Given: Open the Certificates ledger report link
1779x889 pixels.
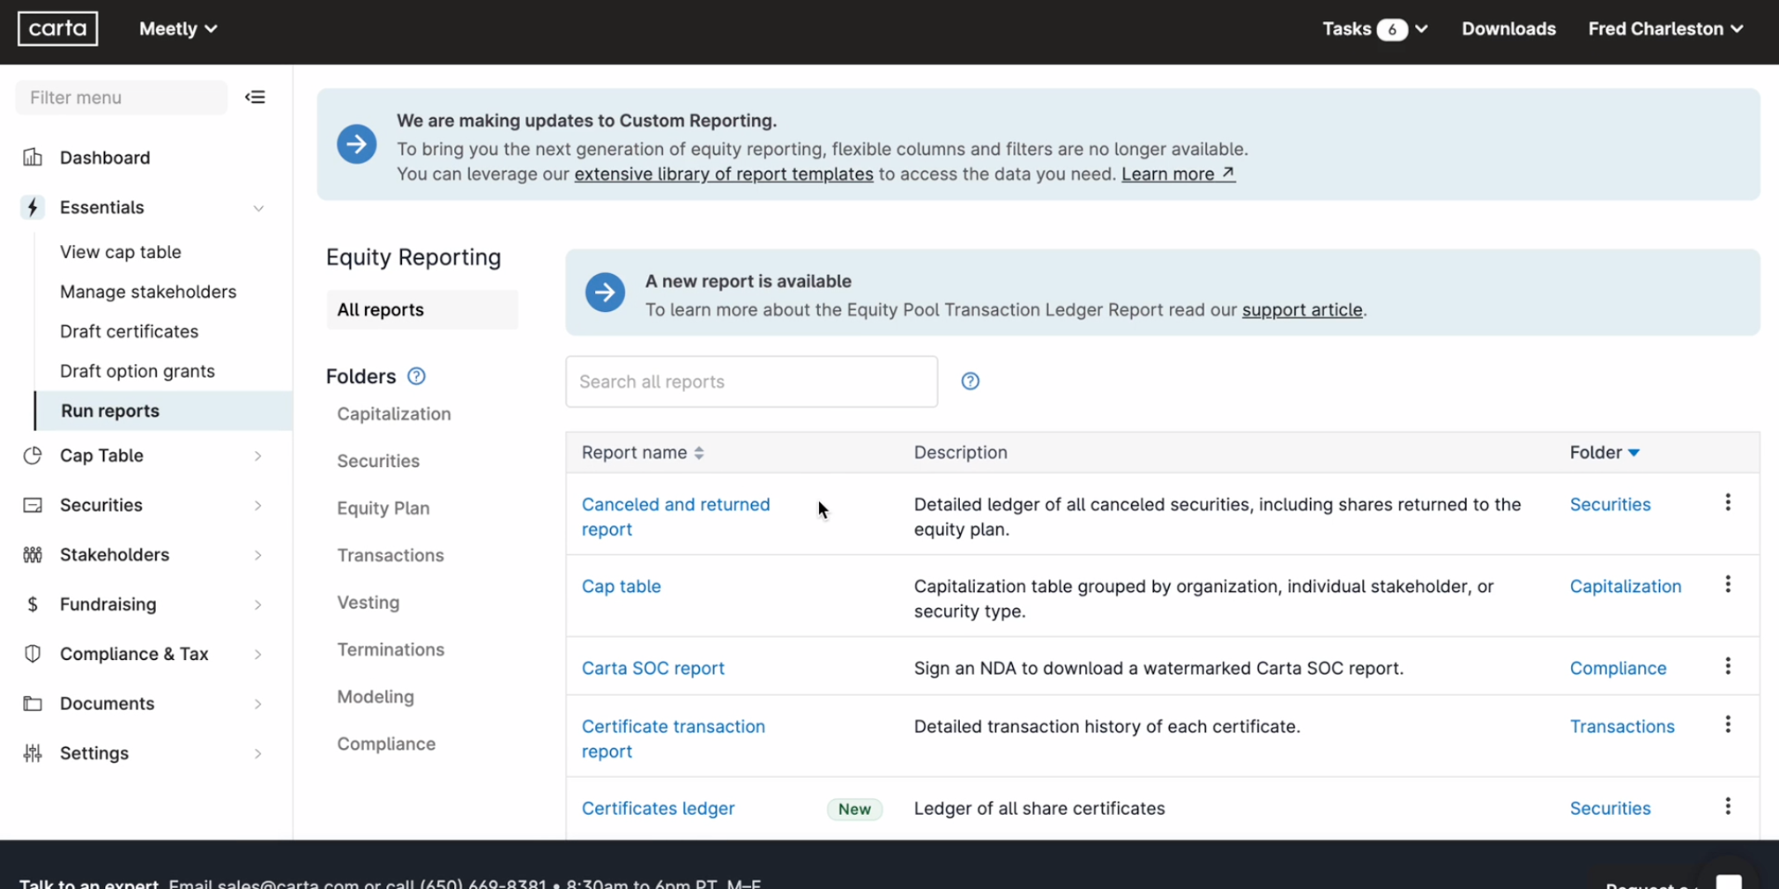Looking at the screenshot, I should (658, 809).
